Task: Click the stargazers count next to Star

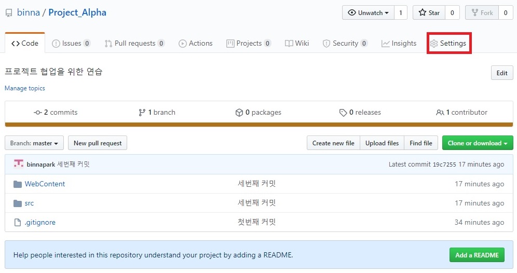Action: tap(452, 12)
